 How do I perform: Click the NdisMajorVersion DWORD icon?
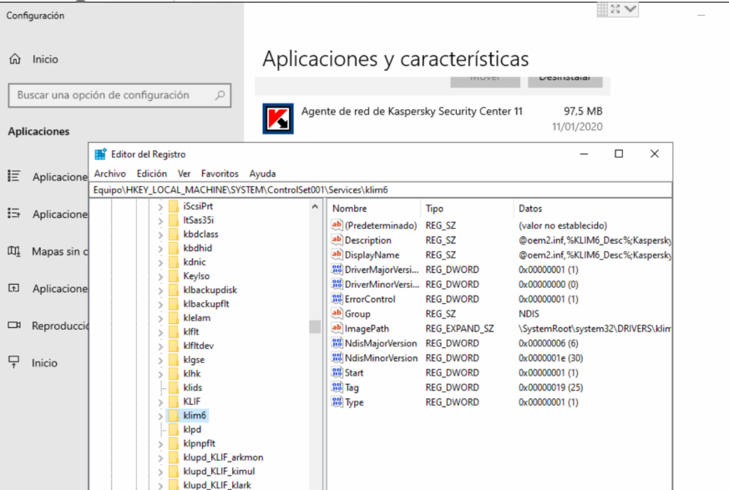(337, 343)
